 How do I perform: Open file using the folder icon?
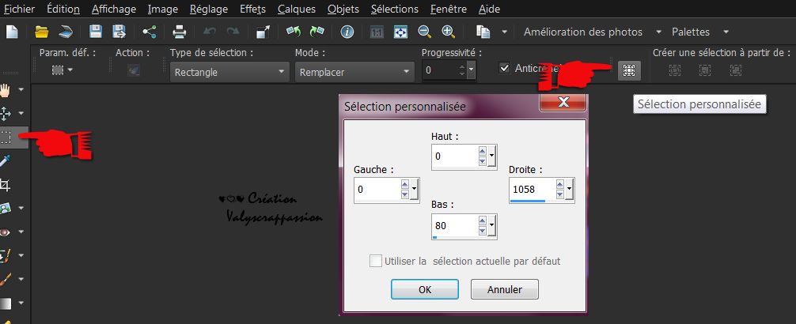point(42,32)
